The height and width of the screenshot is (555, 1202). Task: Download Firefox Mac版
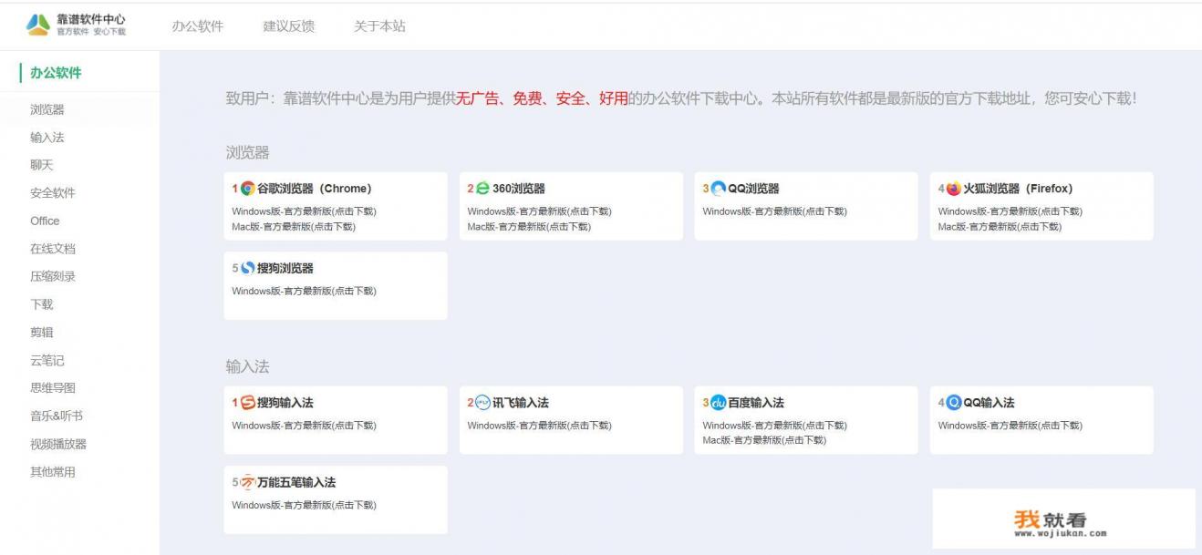point(1000,227)
